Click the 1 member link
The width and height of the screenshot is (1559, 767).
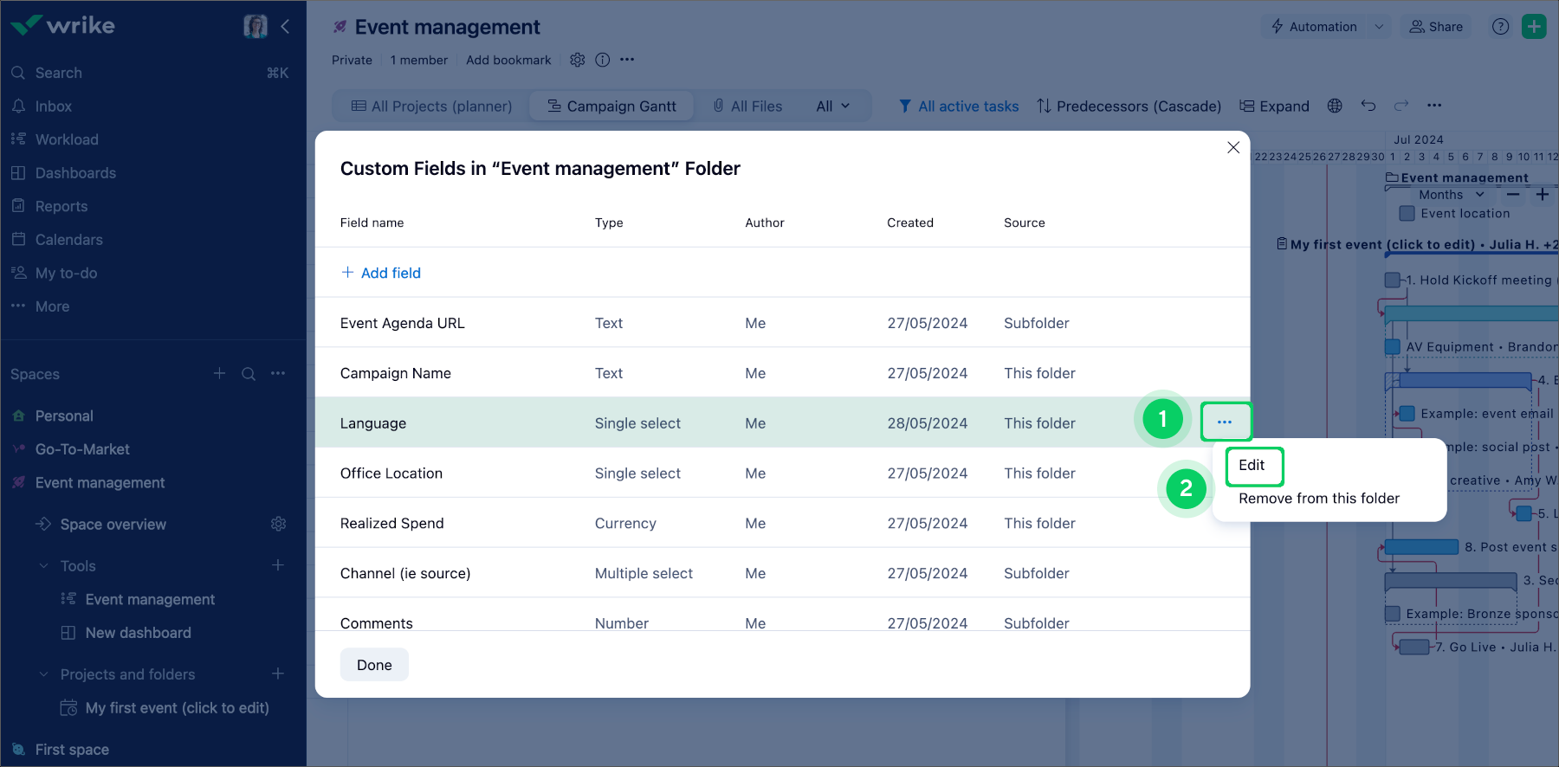pos(418,60)
